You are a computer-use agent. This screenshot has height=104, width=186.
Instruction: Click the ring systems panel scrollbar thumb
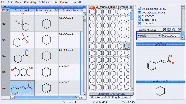(x=132, y=16)
